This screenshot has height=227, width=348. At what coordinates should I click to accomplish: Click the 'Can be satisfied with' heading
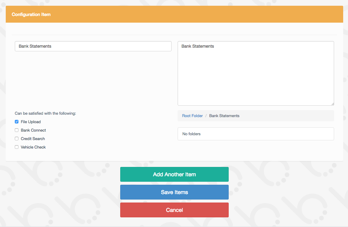[45, 113]
